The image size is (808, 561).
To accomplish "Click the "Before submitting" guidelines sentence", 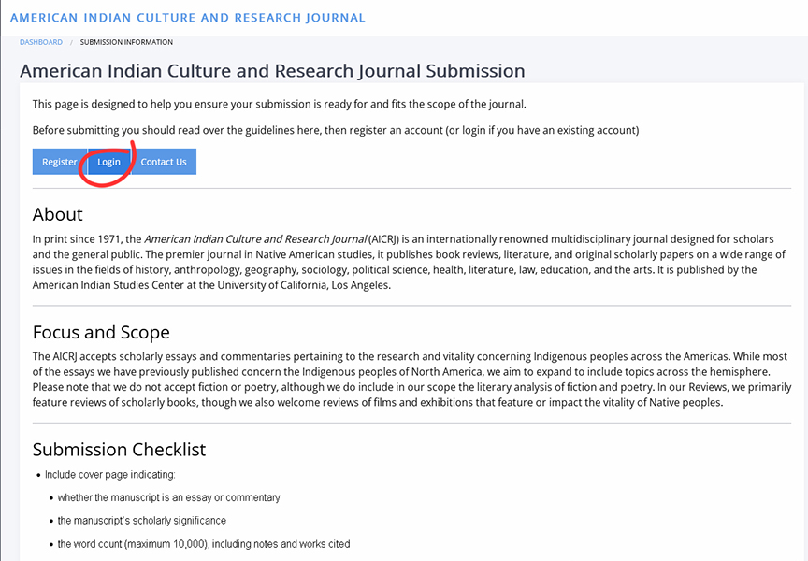I will (335, 130).
